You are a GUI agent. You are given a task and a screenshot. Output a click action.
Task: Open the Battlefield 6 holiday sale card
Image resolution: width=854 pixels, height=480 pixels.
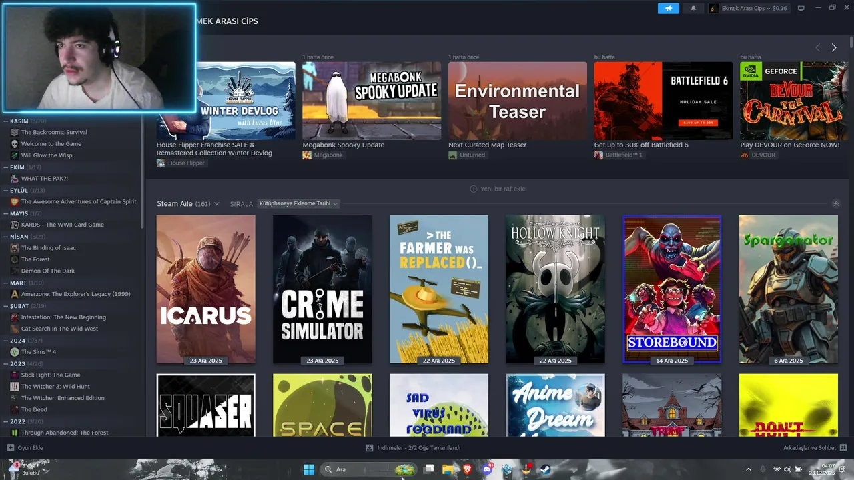point(663,101)
